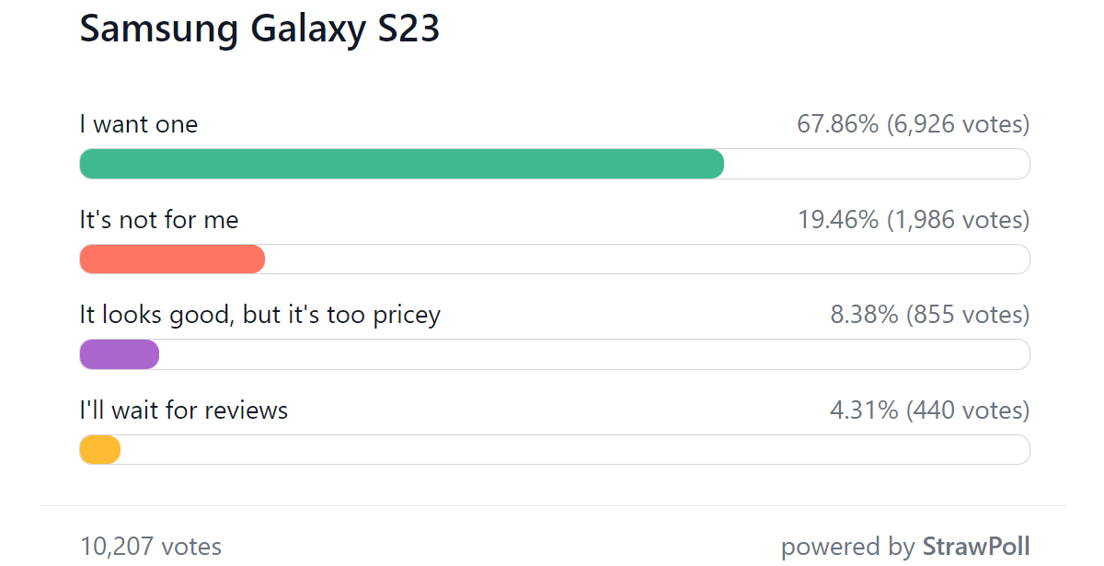Select the 'I want one' option label

pos(139,124)
